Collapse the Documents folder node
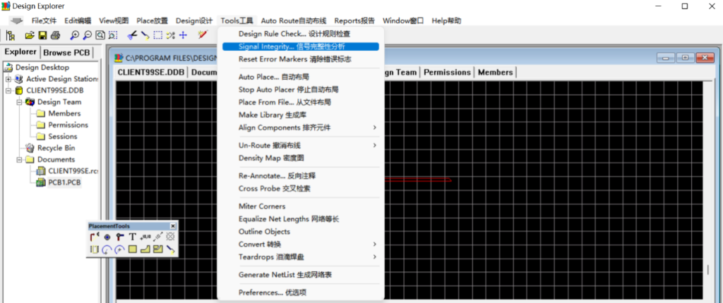 click(x=20, y=160)
